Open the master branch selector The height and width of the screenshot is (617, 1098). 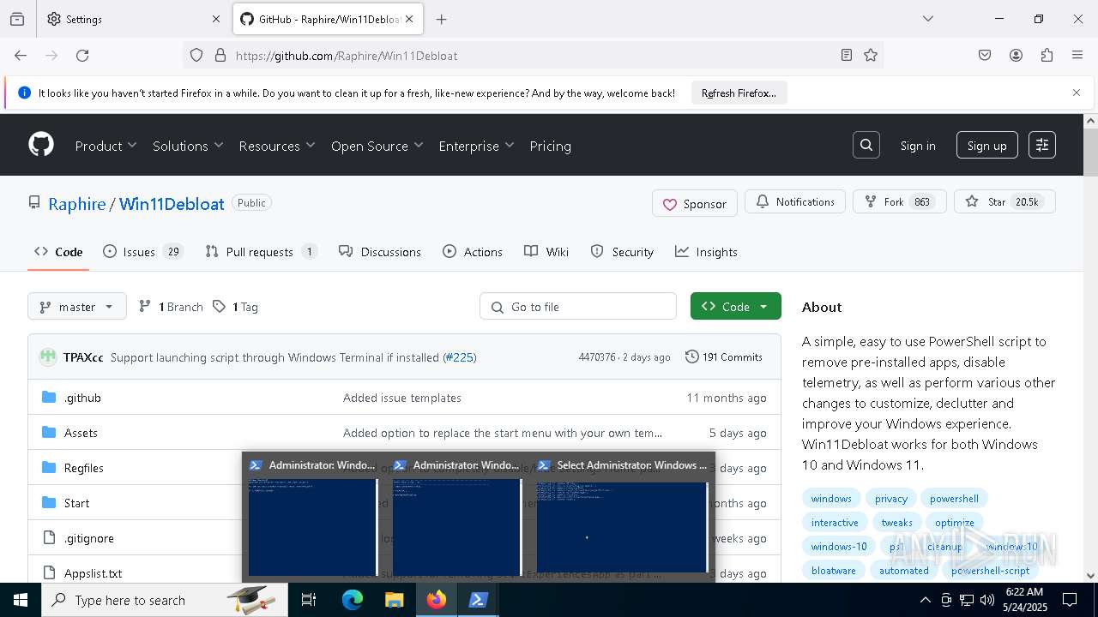[x=77, y=306]
